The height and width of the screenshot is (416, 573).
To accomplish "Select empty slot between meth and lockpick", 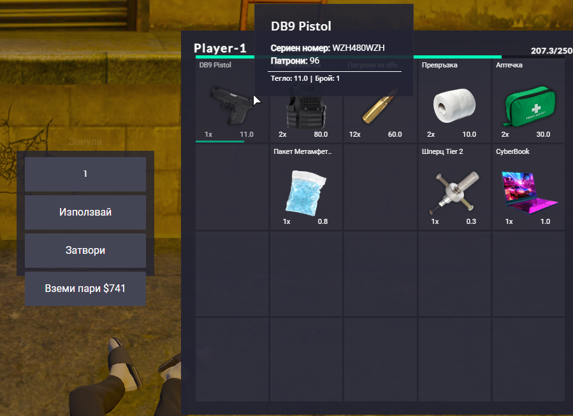I will [380, 187].
